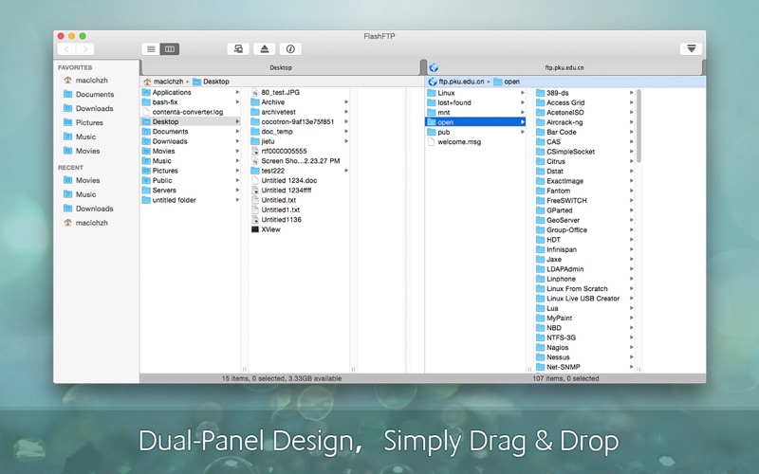759x474 pixels.
Task: Click the connect to server toolbar icon
Action: pyautogui.click(x=238, y=49)
